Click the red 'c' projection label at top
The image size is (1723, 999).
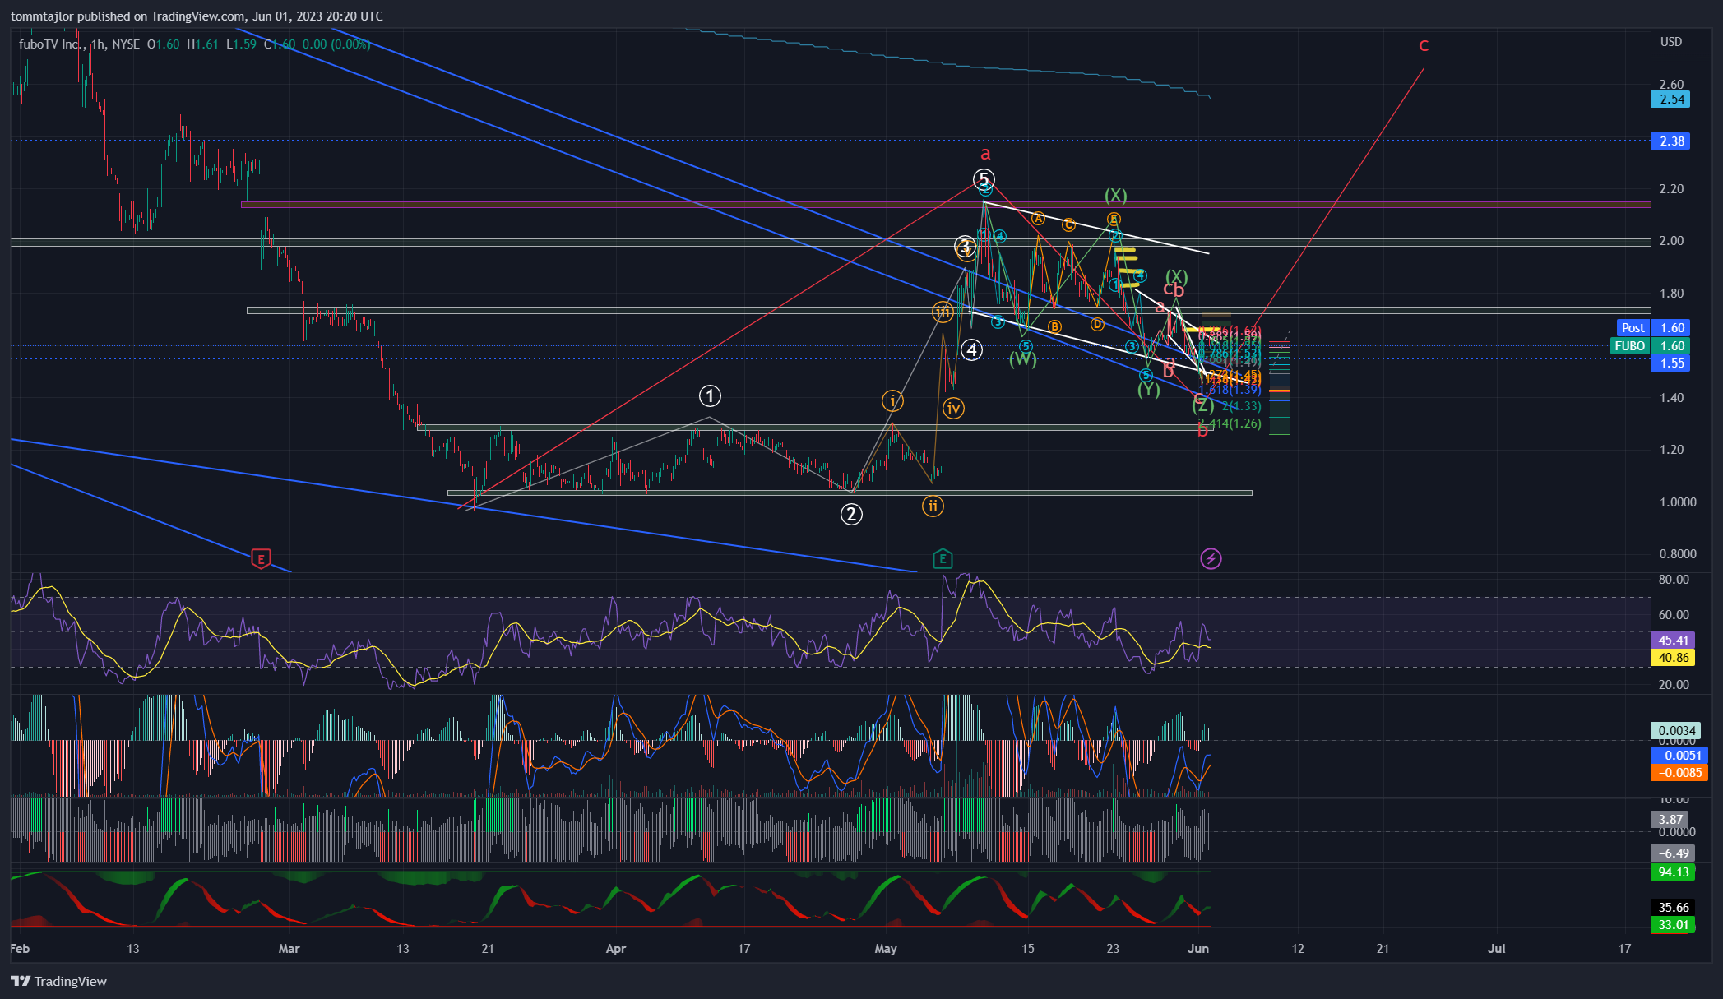tap(1424, 46)
